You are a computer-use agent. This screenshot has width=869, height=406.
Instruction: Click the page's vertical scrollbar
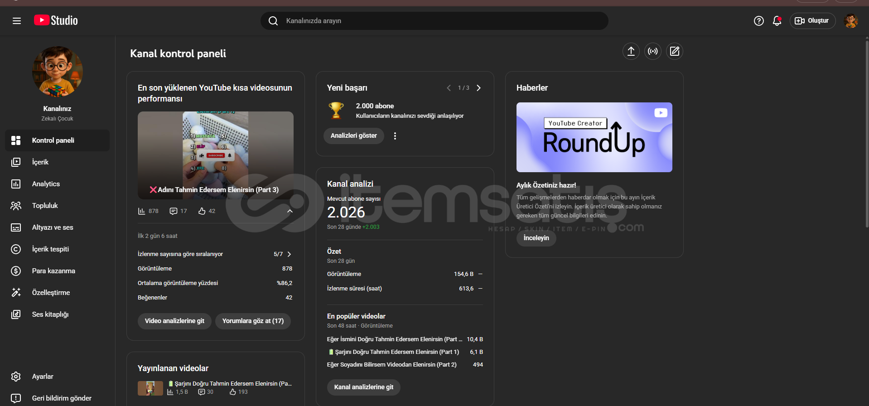click(866, 136)
